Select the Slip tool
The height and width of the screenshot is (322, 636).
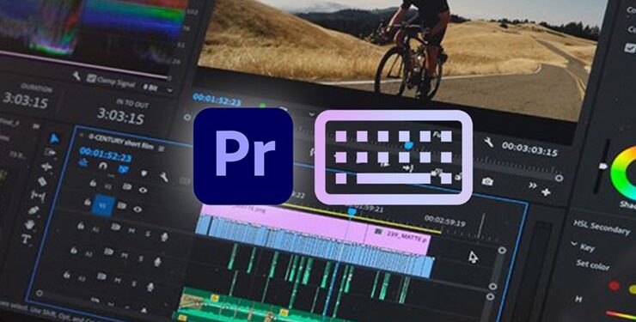(x=38, y=196)
